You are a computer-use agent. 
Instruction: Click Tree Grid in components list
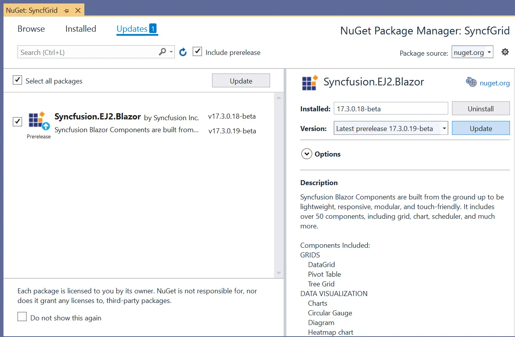321,284
